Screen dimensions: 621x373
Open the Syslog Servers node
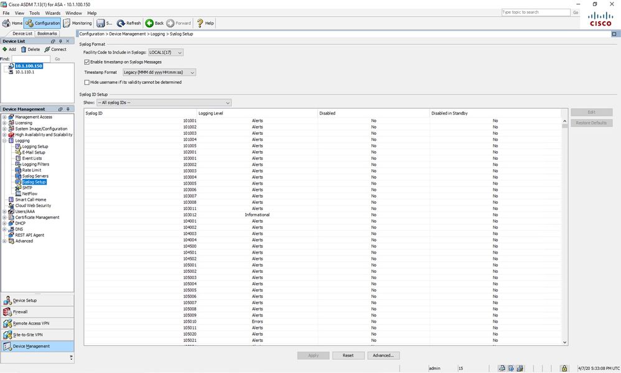[35, 176]
